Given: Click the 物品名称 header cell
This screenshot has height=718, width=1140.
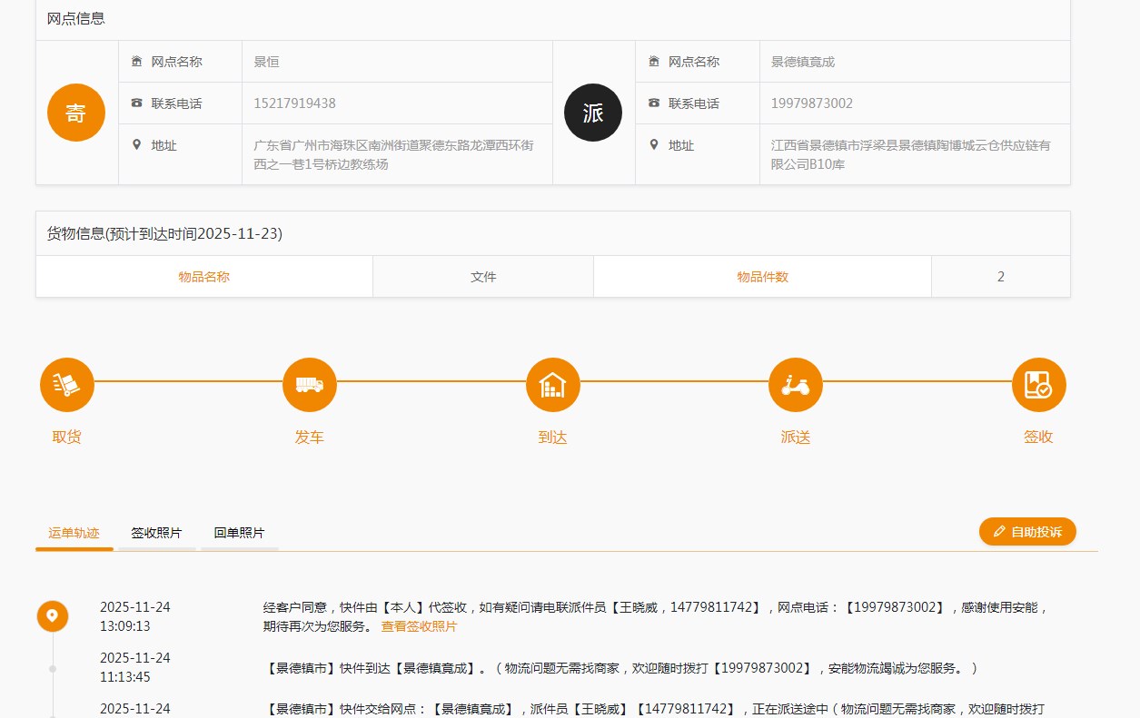Looking at the screenshot, I should (204, 277).
